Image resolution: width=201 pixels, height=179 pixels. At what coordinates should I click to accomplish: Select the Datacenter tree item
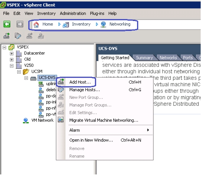click(x=34, y=53)
